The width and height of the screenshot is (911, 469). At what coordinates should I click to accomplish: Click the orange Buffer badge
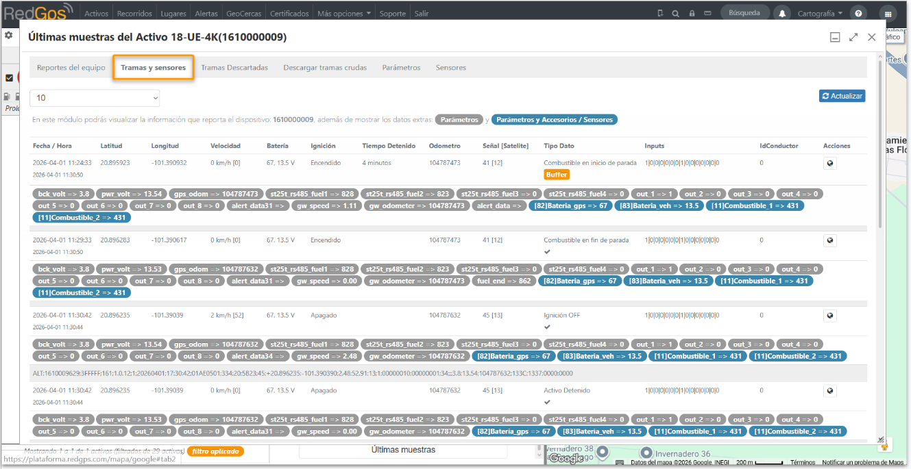click(557, 175)
